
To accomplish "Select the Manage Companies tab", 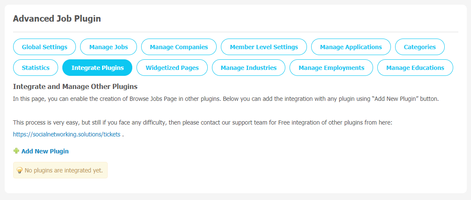I will tap(179, 47).
